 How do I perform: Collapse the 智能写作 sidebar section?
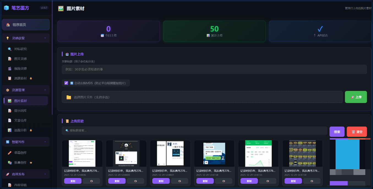(45, 142)
